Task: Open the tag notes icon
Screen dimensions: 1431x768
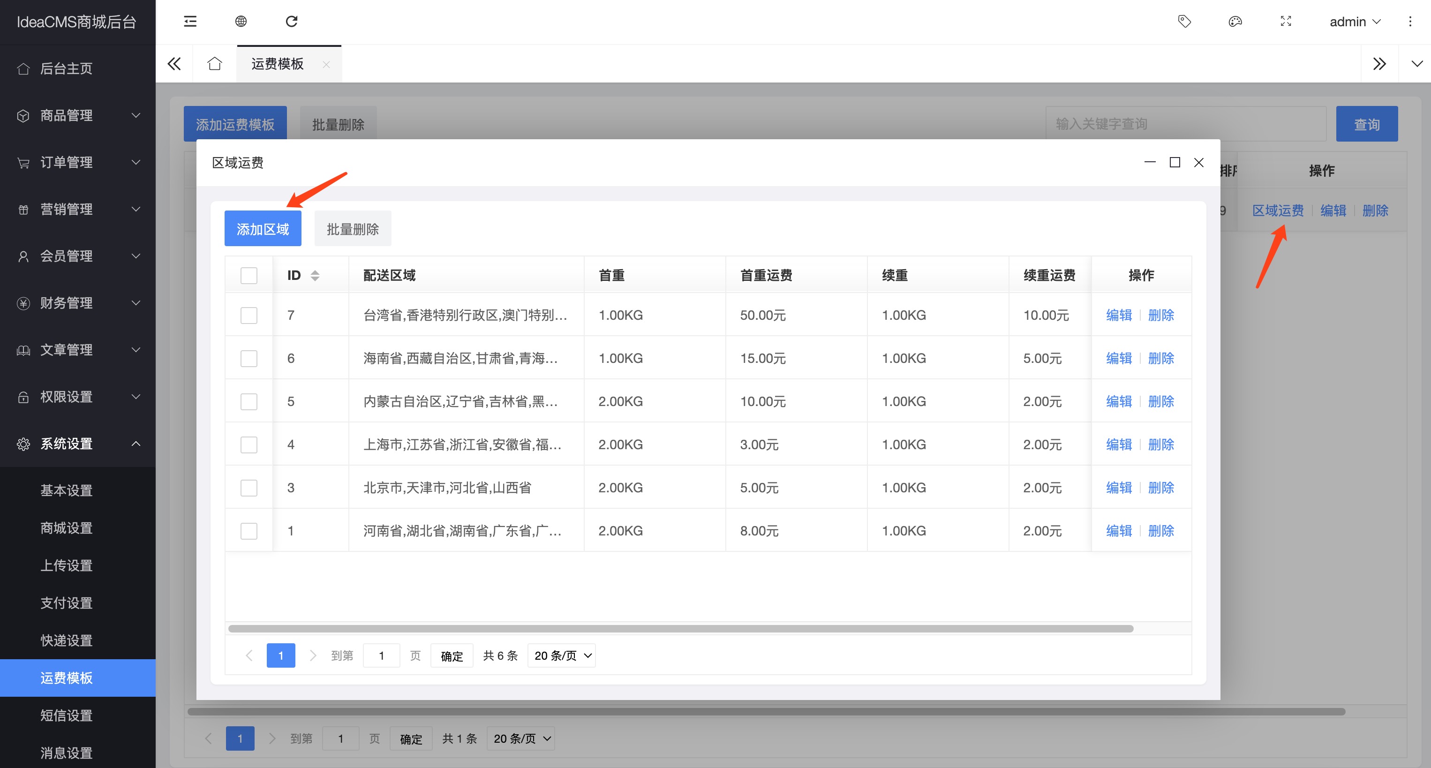Action: tap(1184, 22)
